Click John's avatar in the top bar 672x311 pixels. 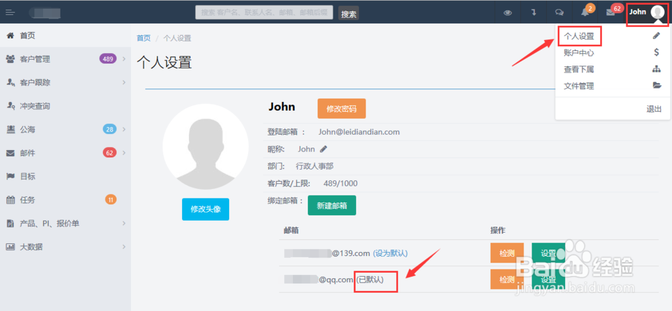(x=657, y=12)
